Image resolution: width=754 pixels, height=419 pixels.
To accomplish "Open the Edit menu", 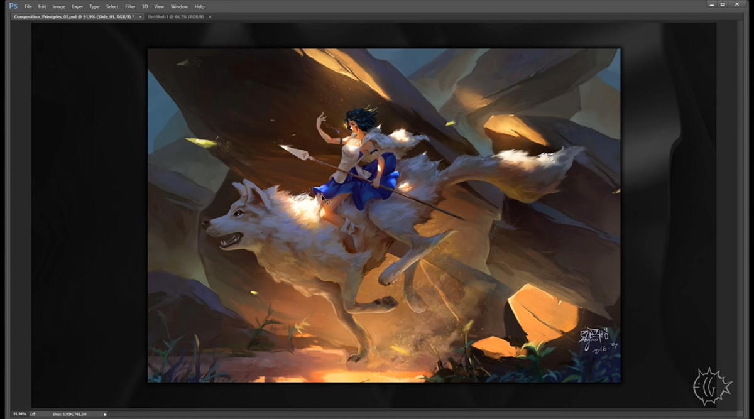I will (42, 6).
